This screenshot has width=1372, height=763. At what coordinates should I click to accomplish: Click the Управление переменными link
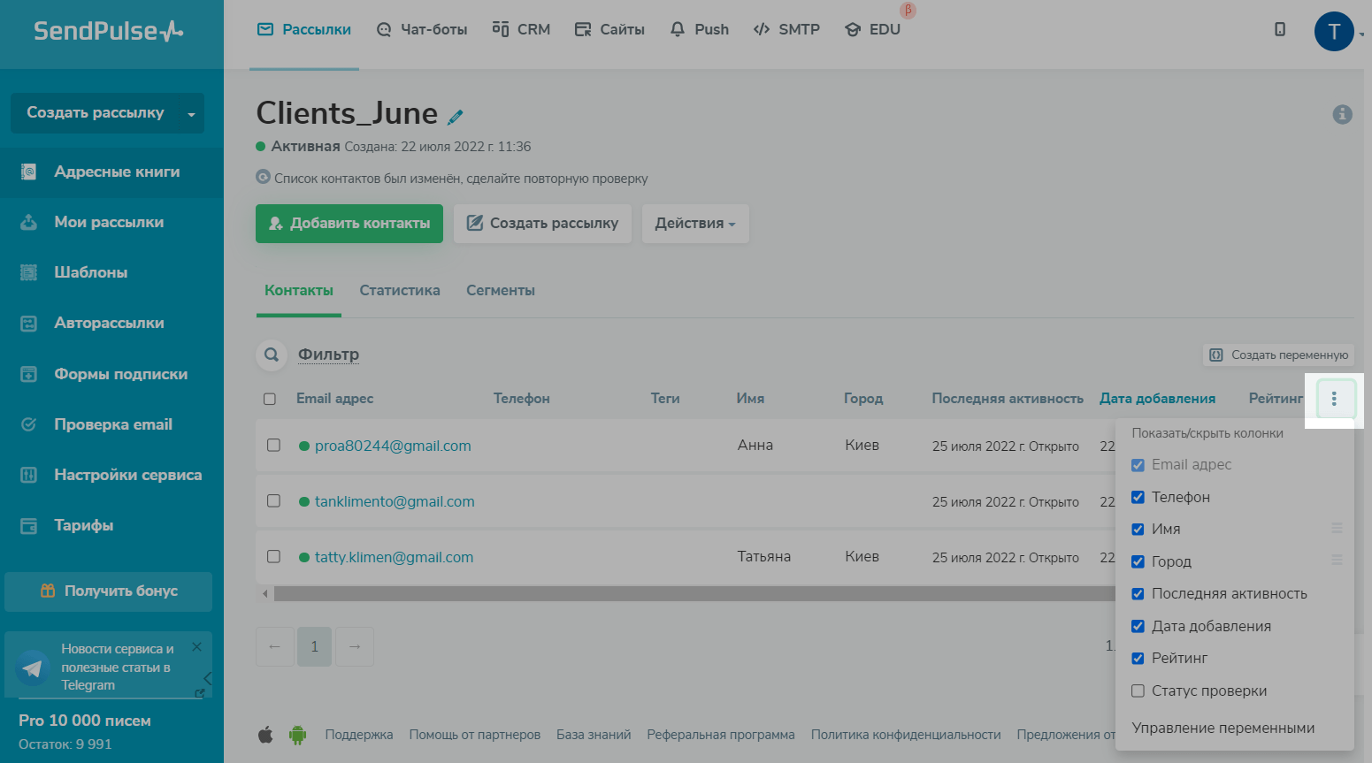click(1223, 728)
